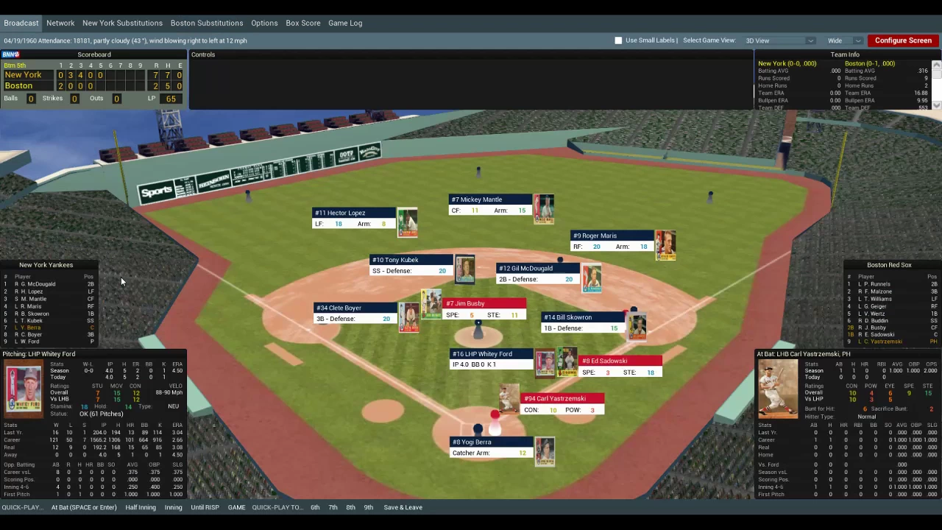Quick-play the Half Inning
The height and width of the screenshot is (530, 942).
click(141, 507)
